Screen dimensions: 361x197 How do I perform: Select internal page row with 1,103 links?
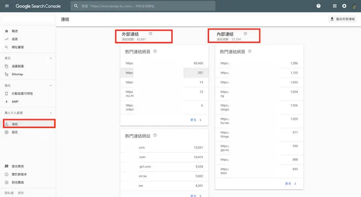(259, 73)
